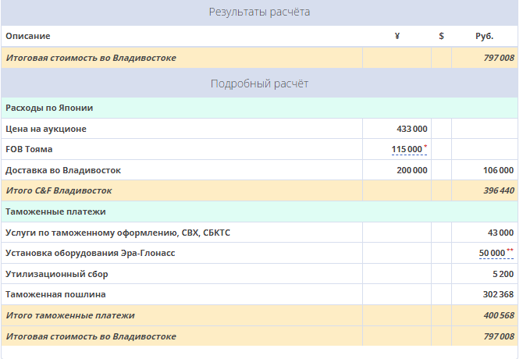Click 'Утилизационный сбор' label

pos(57,275)
